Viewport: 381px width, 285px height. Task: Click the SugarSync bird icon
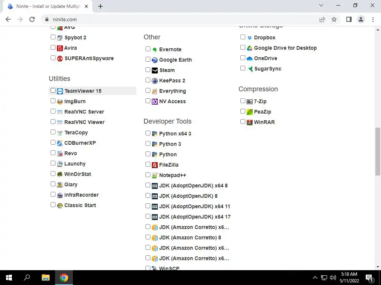[250, 69]
